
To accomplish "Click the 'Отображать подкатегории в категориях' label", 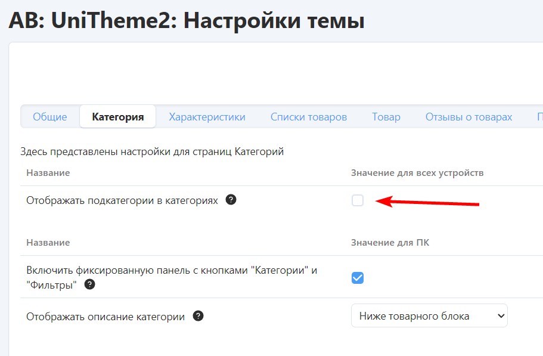I will tap(122, 200).
